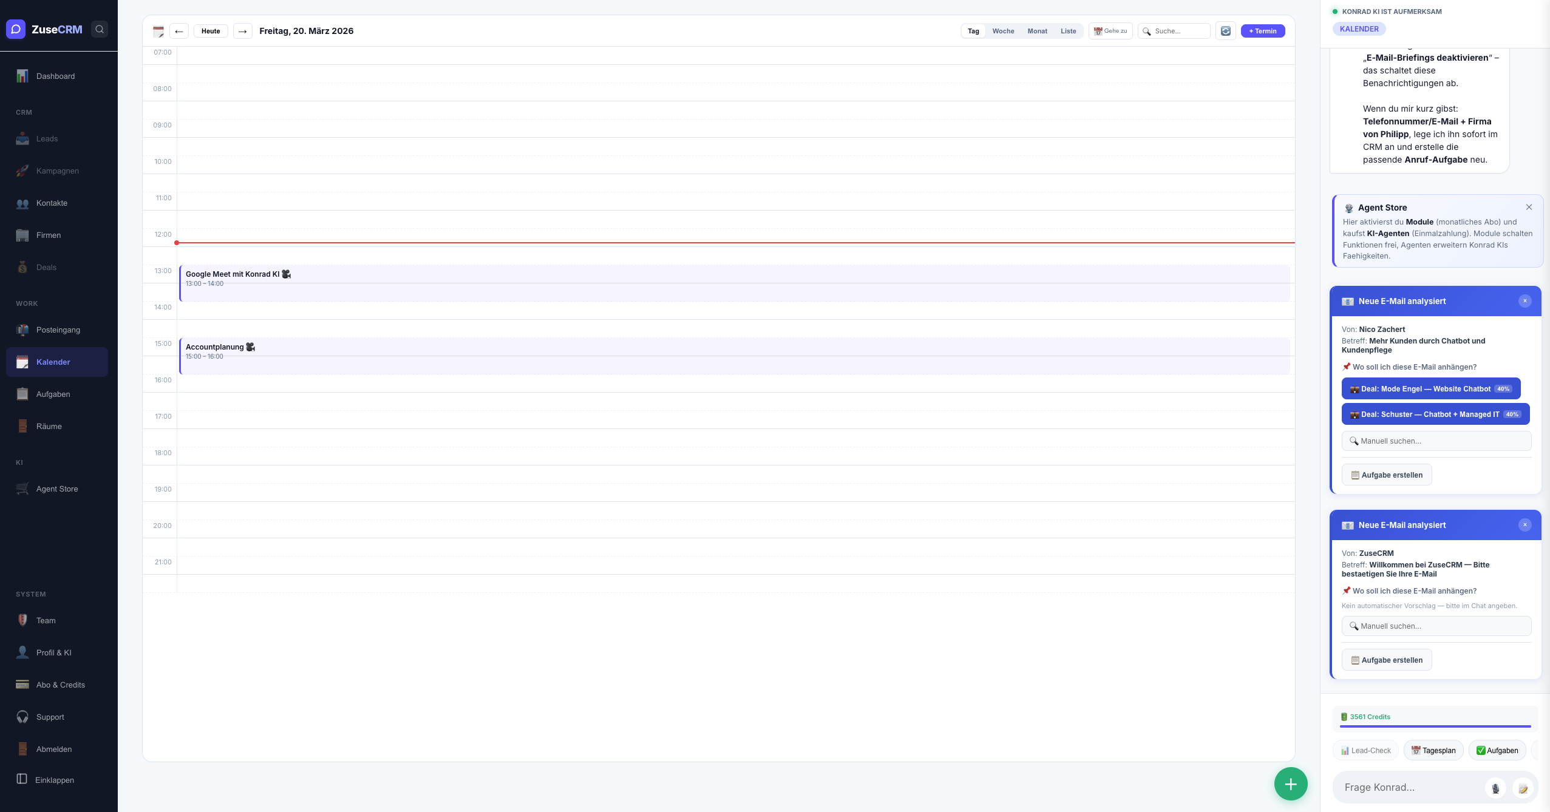
Task: Create new appointment with + Termin
Action: [1263, 31]
